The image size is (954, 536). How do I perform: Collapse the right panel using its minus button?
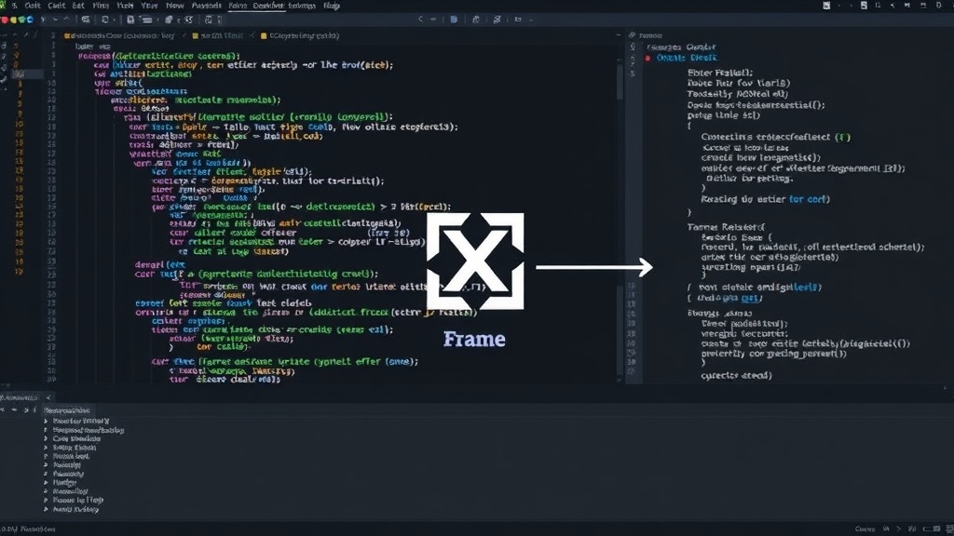[x=619, y=35]
